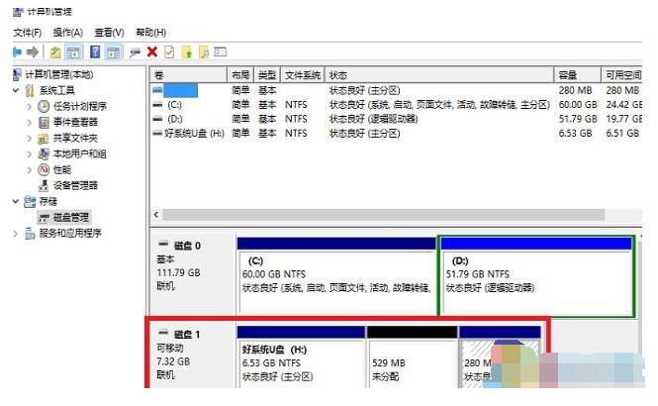658x406 pixels.
Task: Sort by the 布局 column header
Action: [240, 75]
